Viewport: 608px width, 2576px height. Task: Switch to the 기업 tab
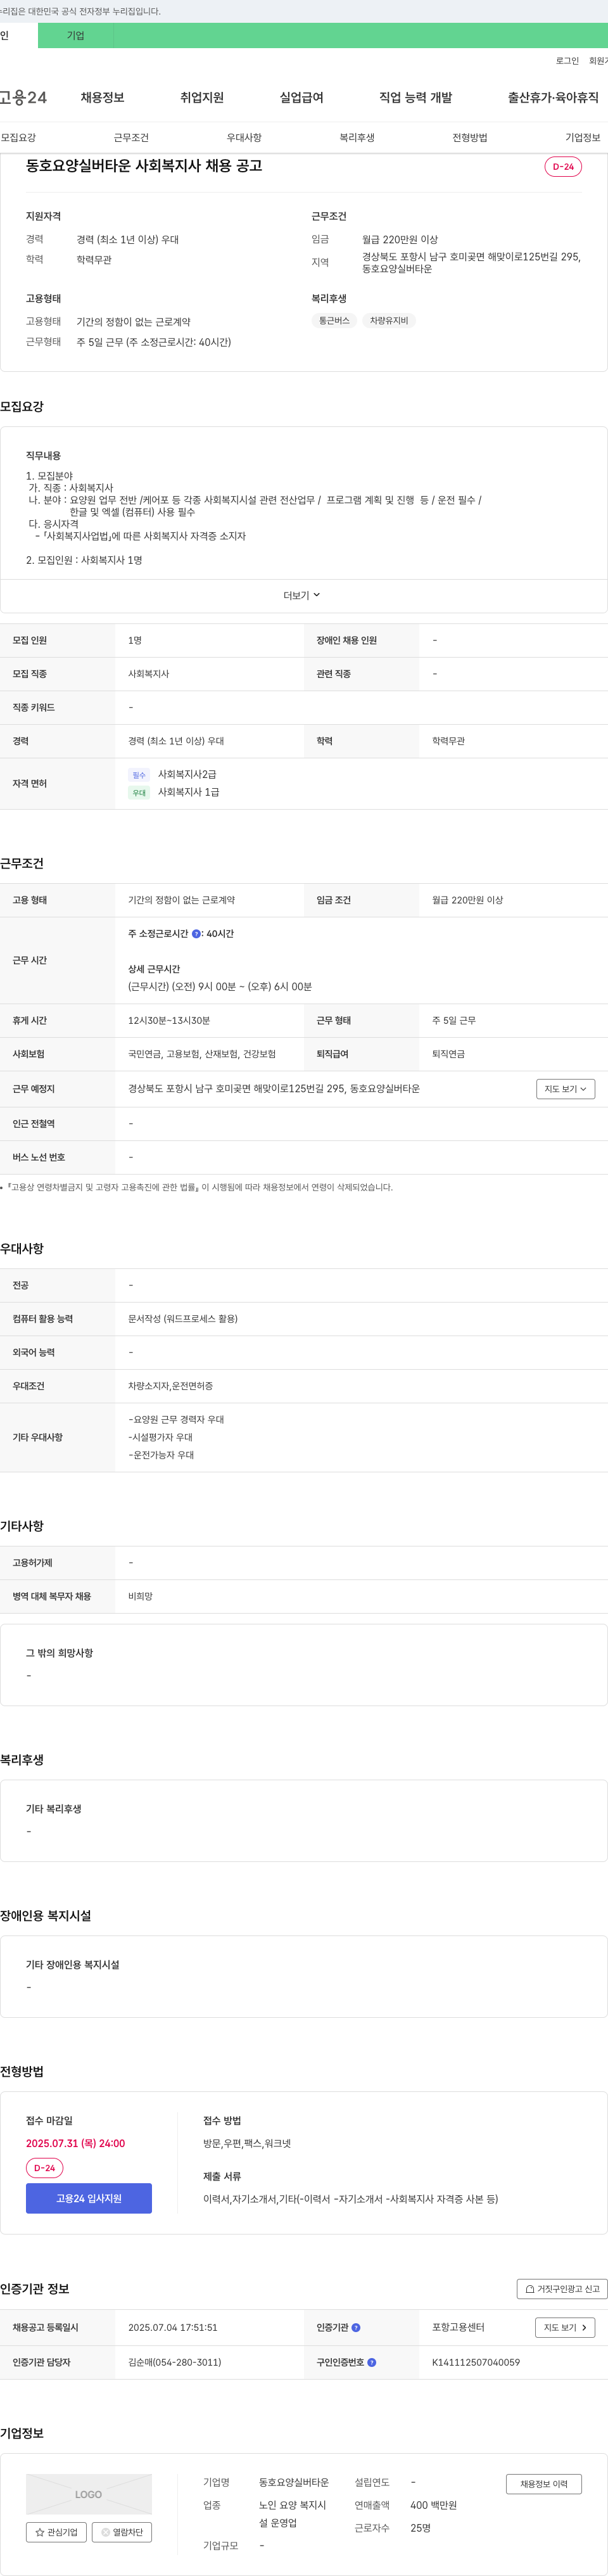point(76,36)
